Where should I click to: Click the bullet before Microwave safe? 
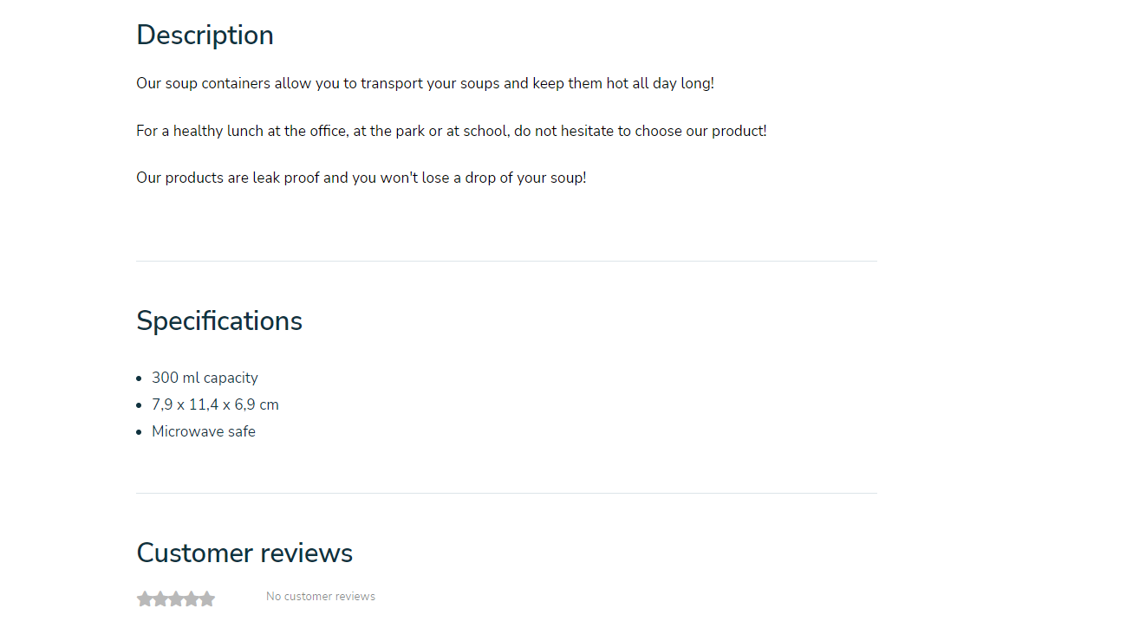[139, 432]
